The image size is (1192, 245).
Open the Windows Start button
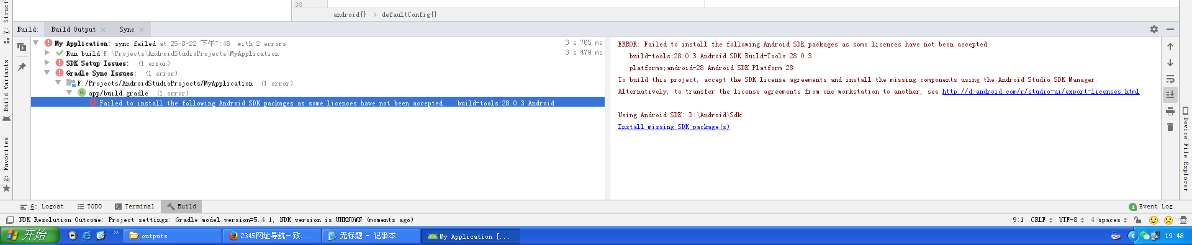[29, 236]
